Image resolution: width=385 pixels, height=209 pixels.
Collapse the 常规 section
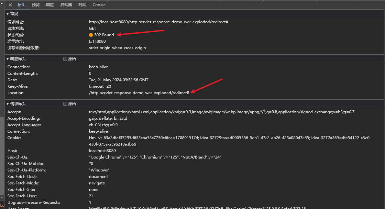point(8,14)
